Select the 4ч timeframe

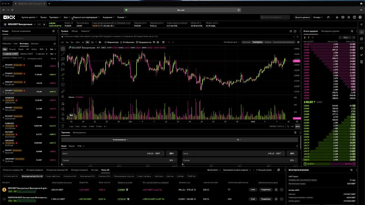(x=88, y=42)
